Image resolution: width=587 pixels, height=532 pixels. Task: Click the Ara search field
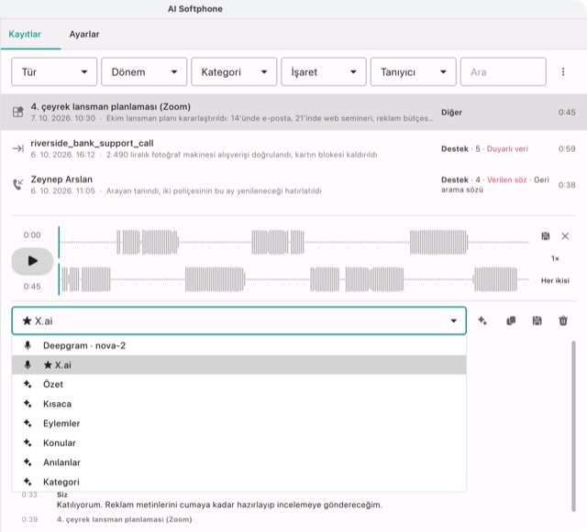[x=504, y=71]
